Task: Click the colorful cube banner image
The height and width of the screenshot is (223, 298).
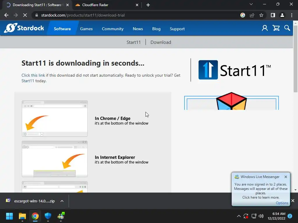Action: click(x=231, y=101)
